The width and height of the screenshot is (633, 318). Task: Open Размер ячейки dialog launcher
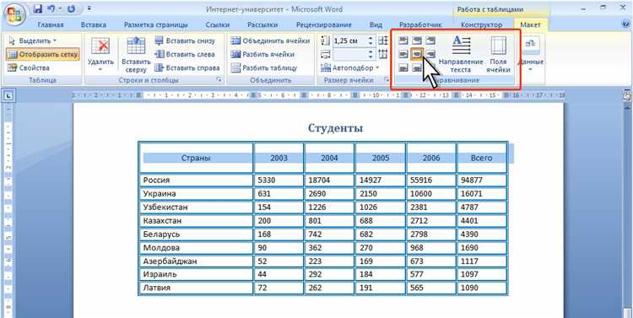[x=387, y=80]
